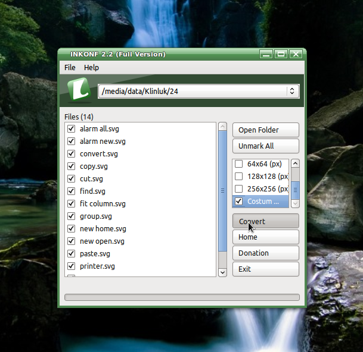Image resolution: width=363 pixels, height=352 pixels.
Task: Click the conversion progress bar
Action: pyautogui.click(x=182, y=297)
